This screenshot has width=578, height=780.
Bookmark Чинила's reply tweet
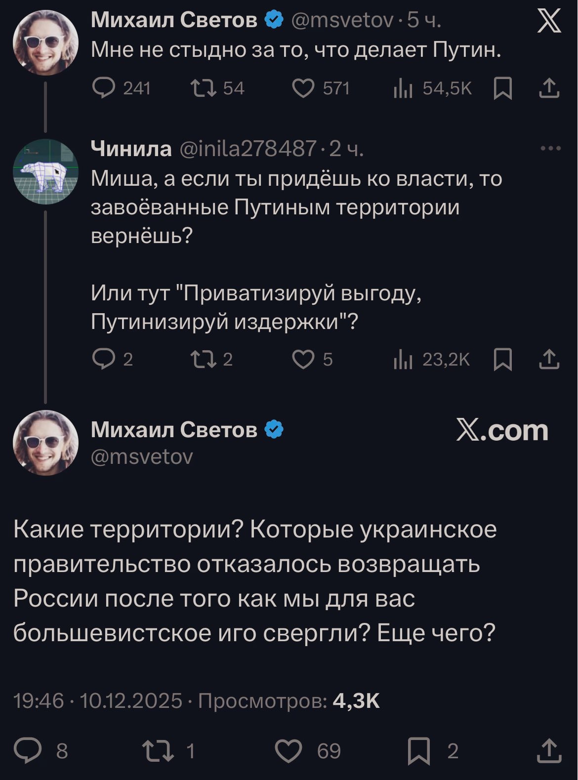click(503, 360)
